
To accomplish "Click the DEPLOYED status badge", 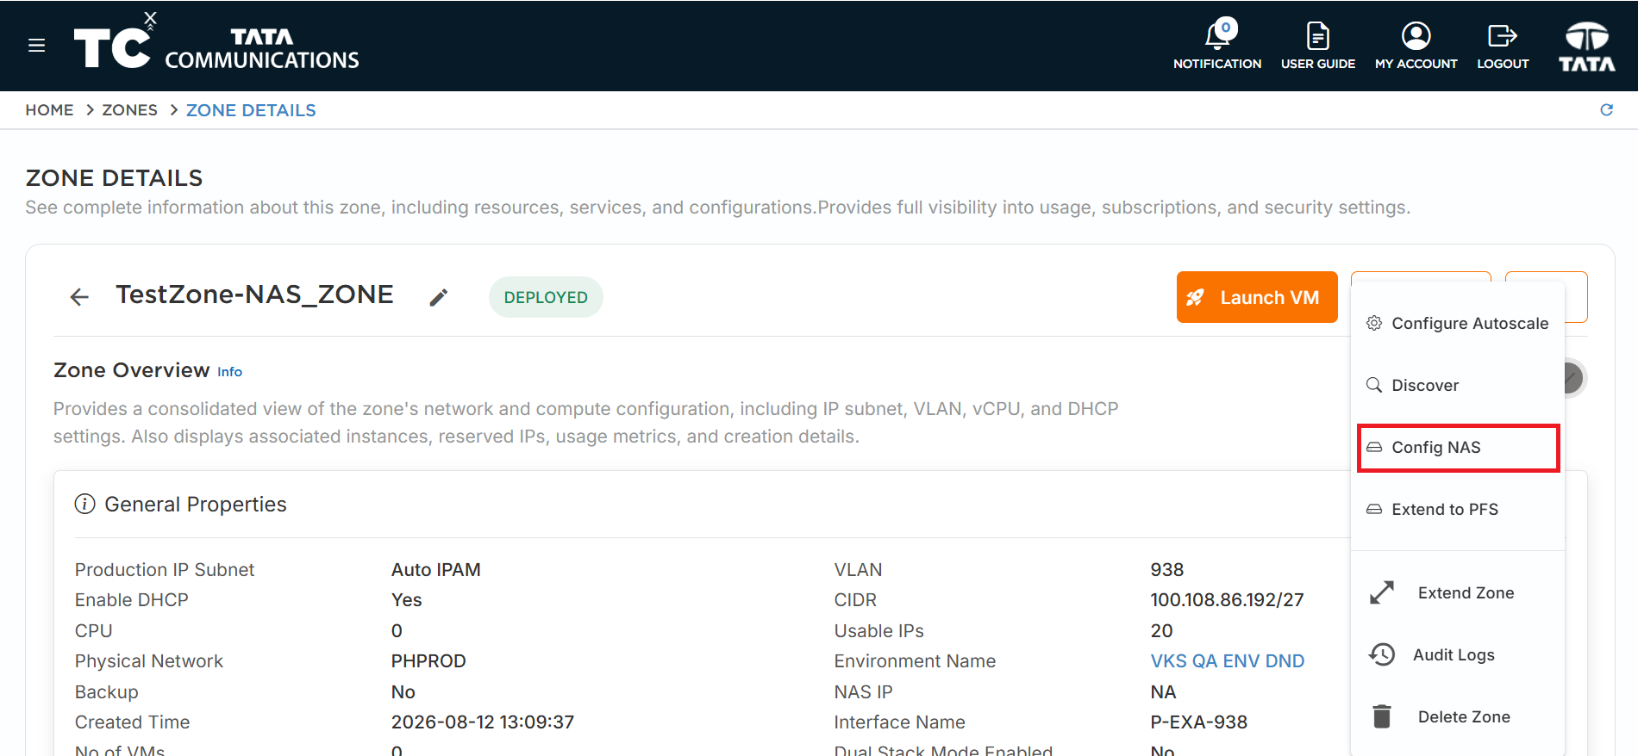I will (546, 297).
